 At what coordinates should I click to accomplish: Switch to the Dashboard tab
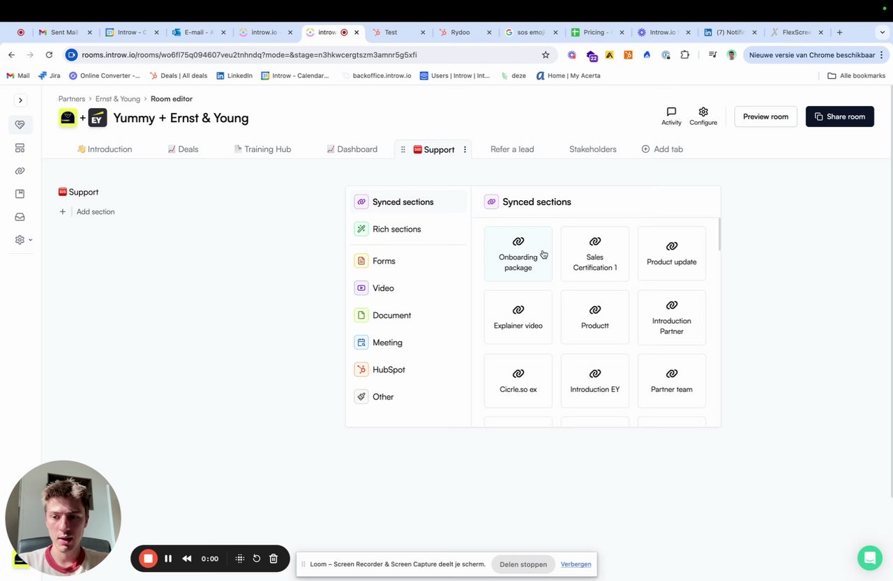tap(352, 149)
